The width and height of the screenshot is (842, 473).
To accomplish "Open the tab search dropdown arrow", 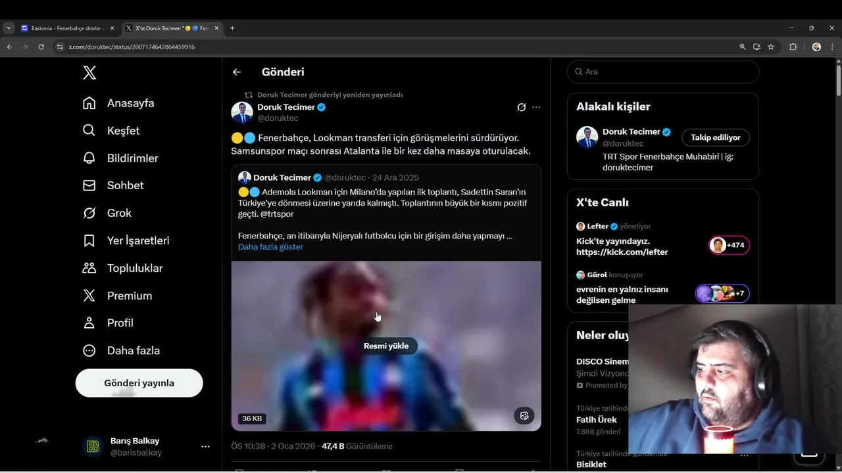I will point(9,28).
